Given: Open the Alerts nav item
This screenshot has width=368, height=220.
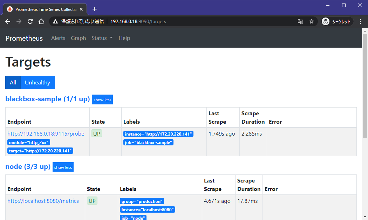Looking at the screenshot, I should coord(58,38).
